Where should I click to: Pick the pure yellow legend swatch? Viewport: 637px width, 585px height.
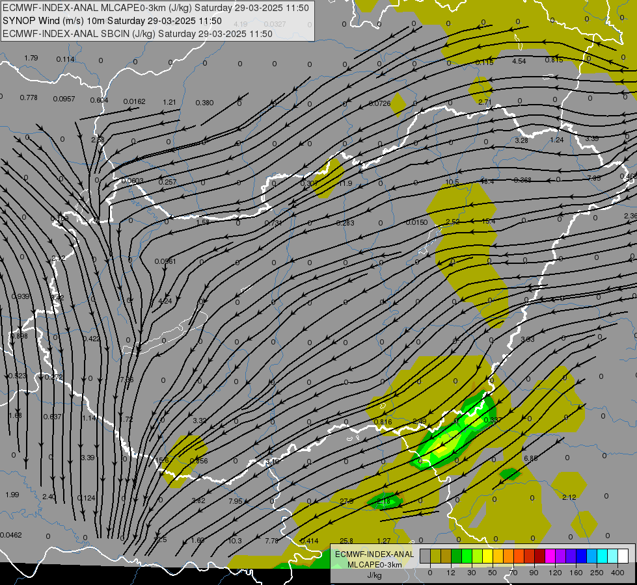click(488, 556)
